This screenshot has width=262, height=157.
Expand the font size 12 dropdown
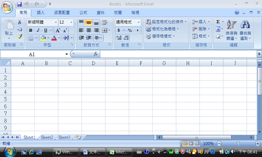click(x=71, y=22)
